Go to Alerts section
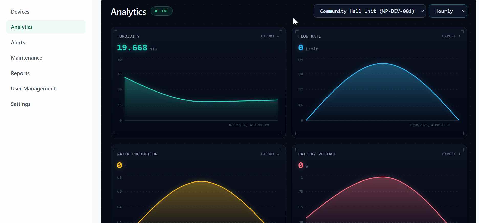This screenshot has height=223, width=479. (x=46, y=42)
